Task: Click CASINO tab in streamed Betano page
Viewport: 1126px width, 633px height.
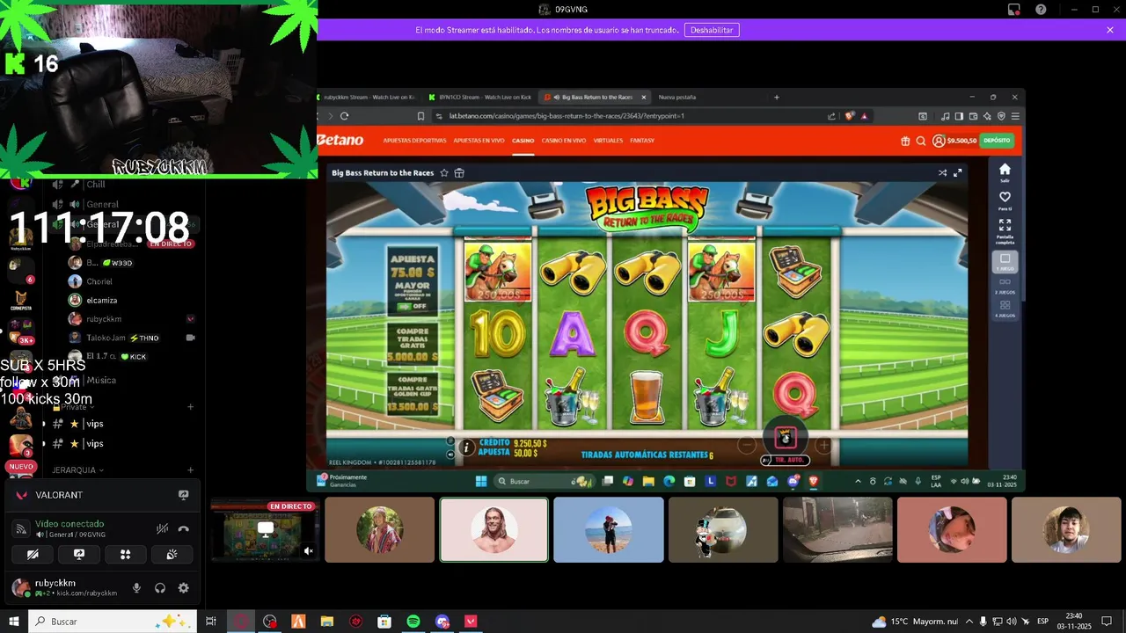Action: coord(523,141)
